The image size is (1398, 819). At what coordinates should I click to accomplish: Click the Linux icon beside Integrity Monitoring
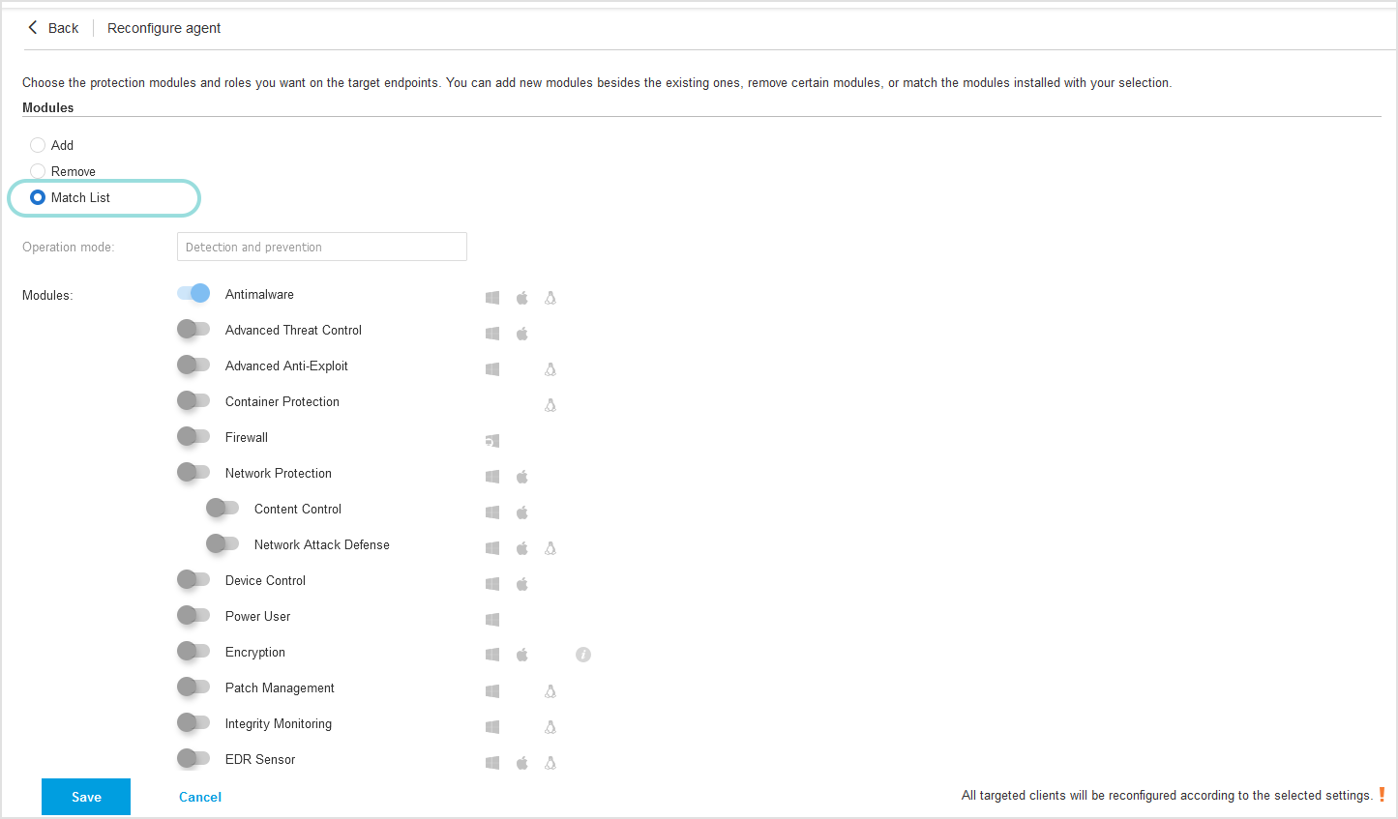pyautogui.click(x=550, y=726)
